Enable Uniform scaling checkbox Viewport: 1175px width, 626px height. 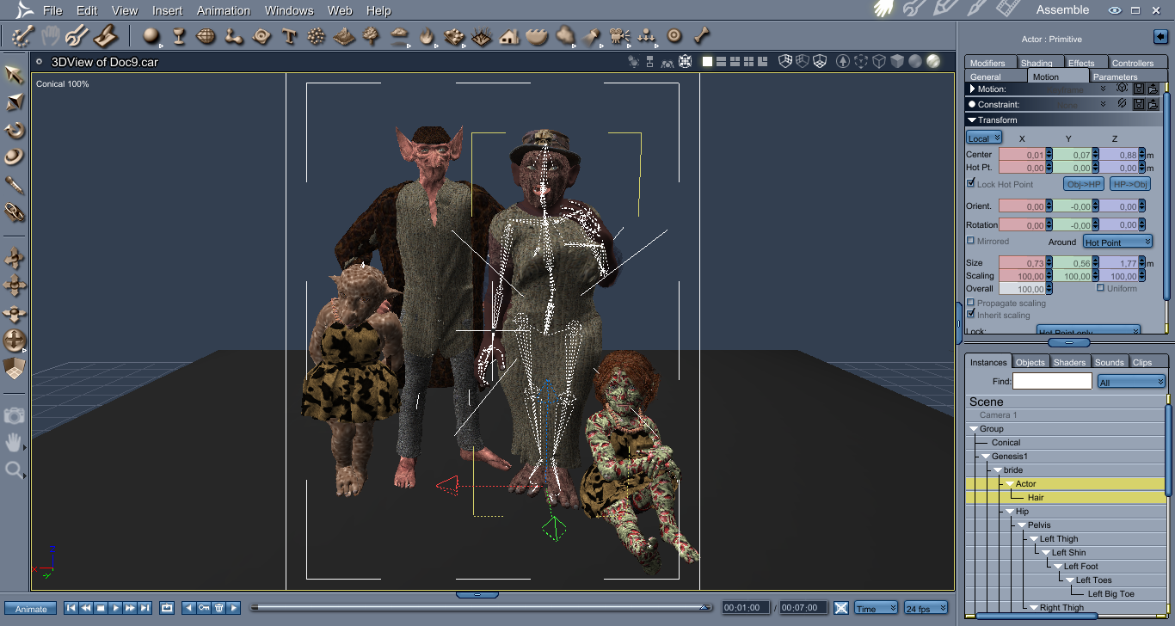1100,288
